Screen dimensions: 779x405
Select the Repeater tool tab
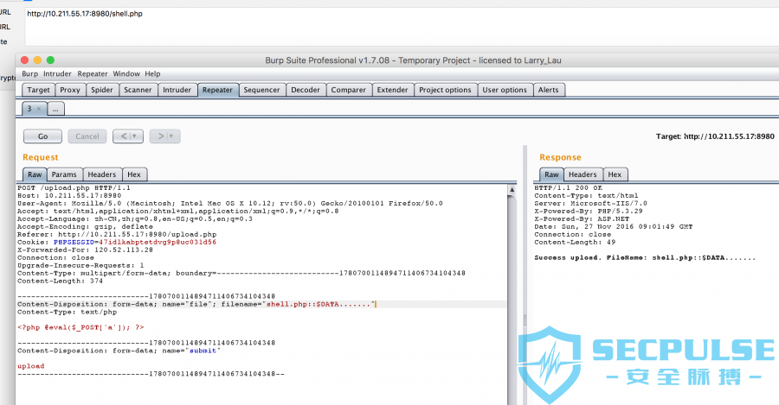217,90
